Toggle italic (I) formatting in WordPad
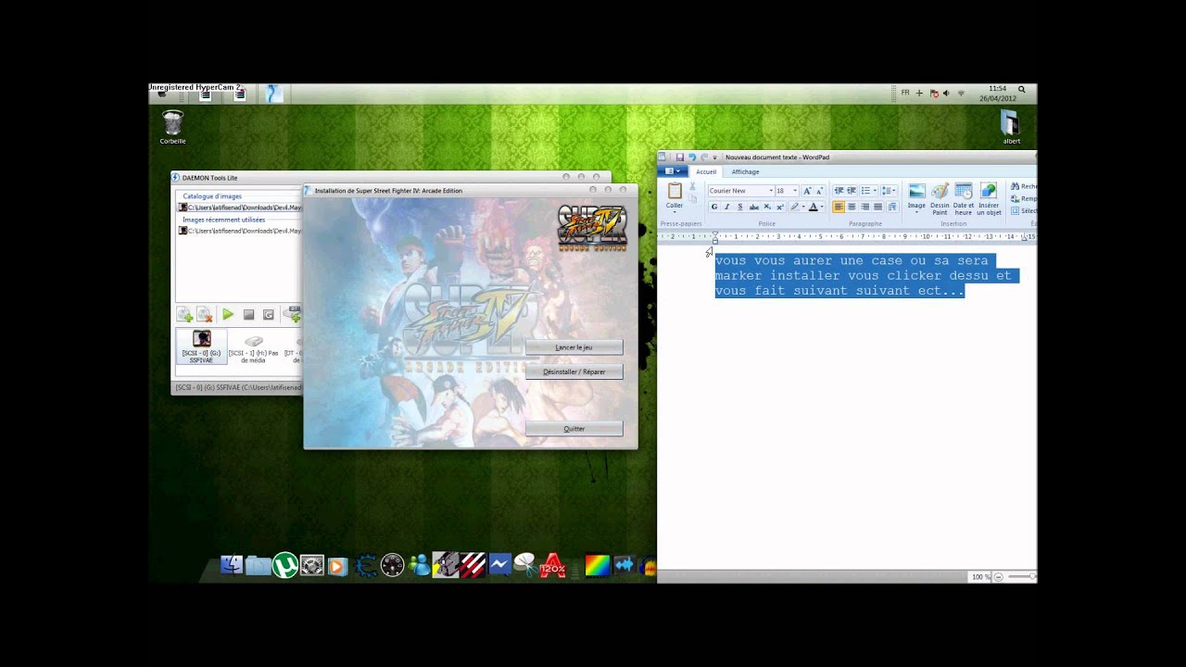This screenshot has height=667, width=1186. pyautogui.click(x=727, y=207)
